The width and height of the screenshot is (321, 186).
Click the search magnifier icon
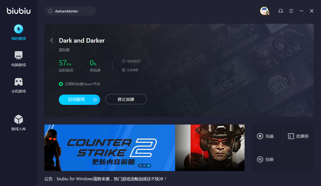[x=50, y=11]
